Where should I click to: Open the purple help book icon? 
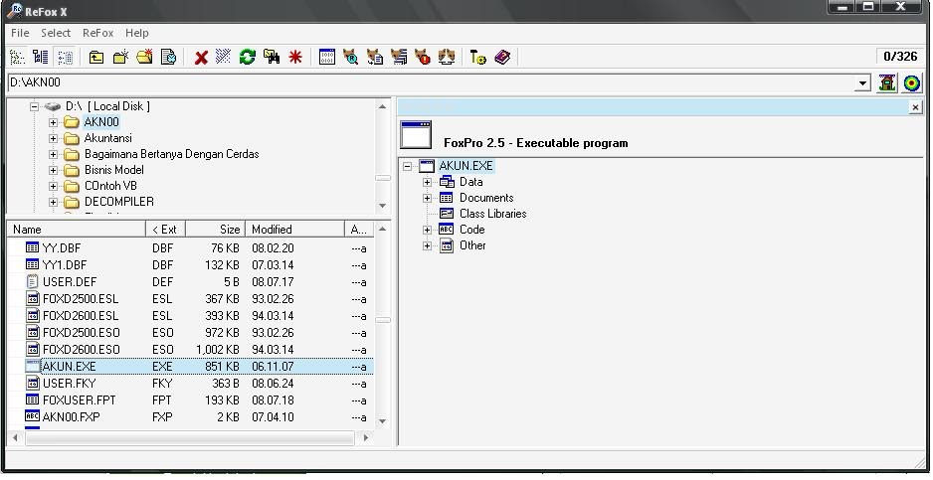tap(502, 57)
